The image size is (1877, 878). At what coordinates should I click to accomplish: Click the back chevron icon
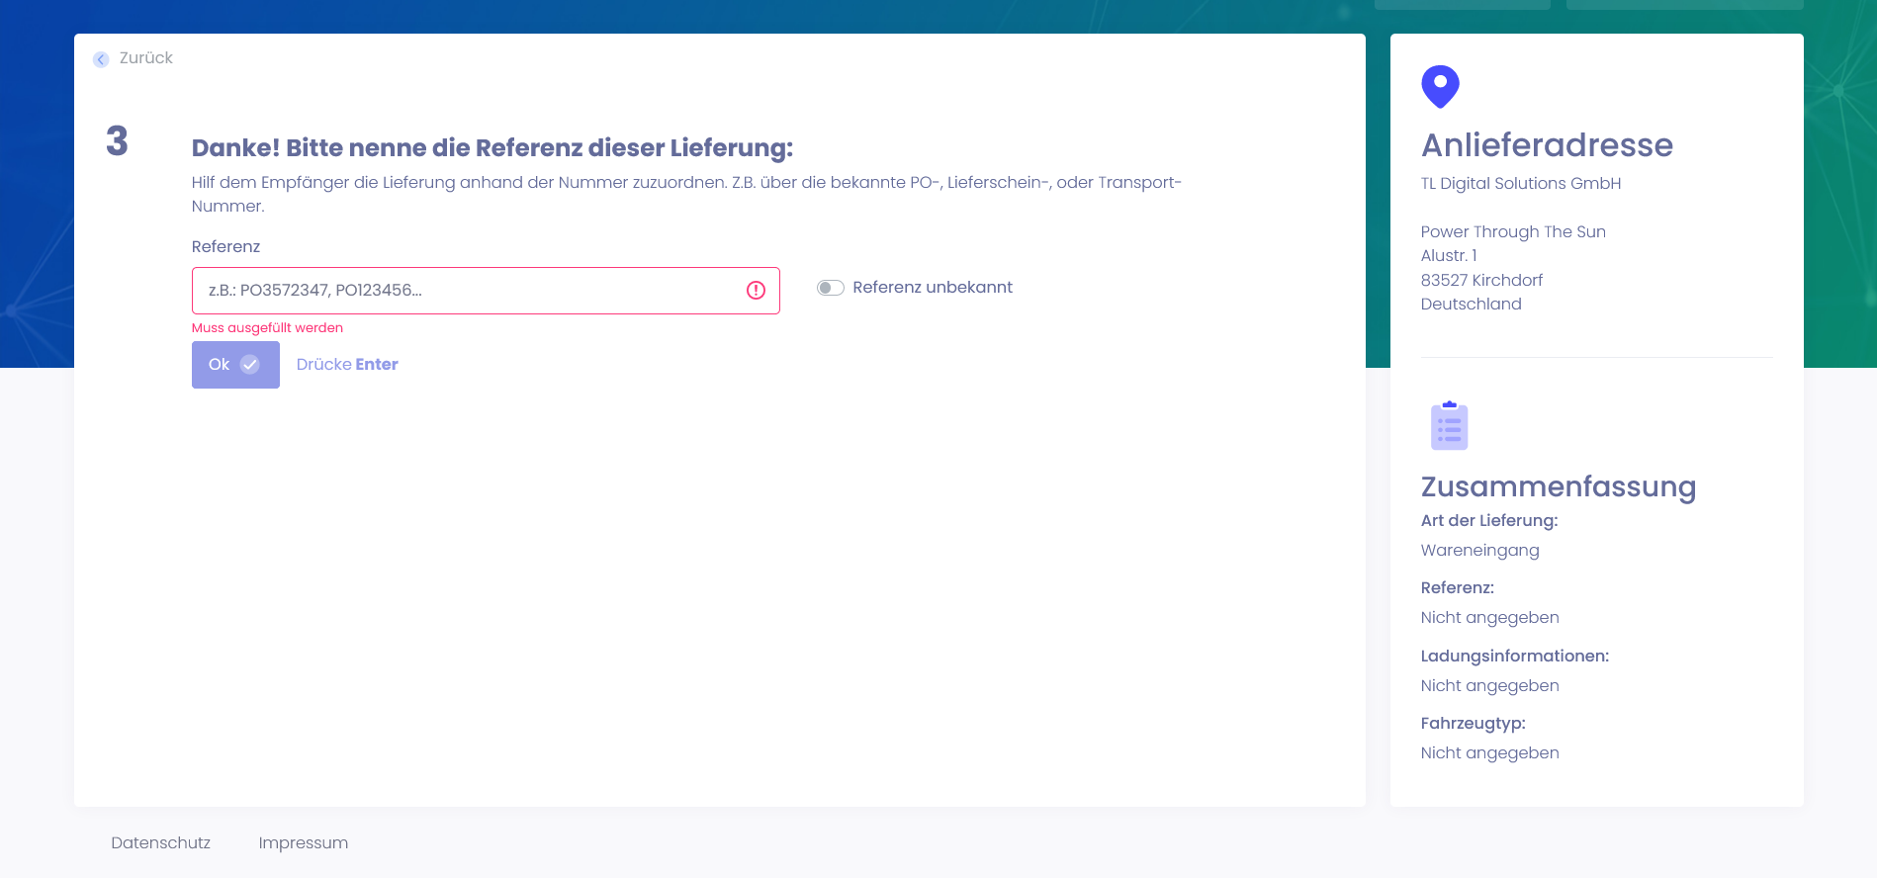[x=101, y=59]
